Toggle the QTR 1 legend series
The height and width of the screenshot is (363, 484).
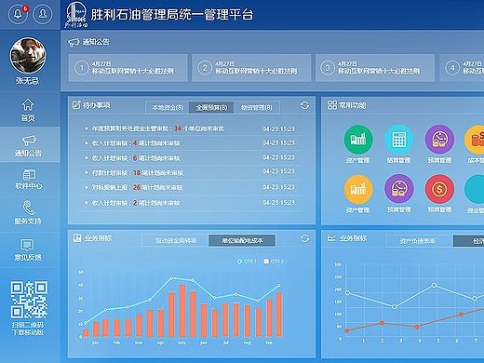[247, 262]
